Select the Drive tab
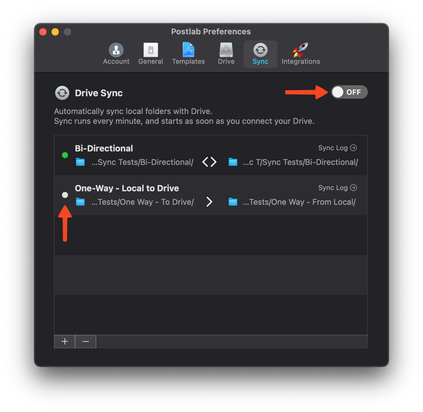 click(x=226, y=54)
